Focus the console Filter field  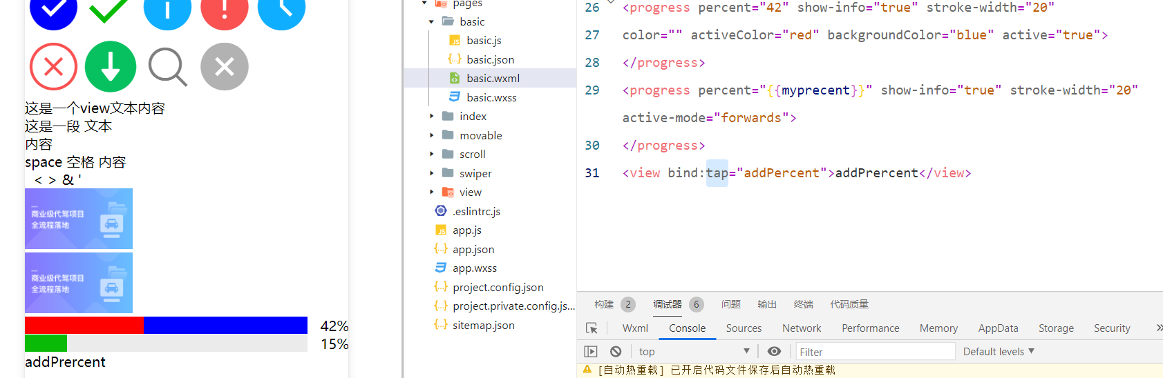(876, 352)
